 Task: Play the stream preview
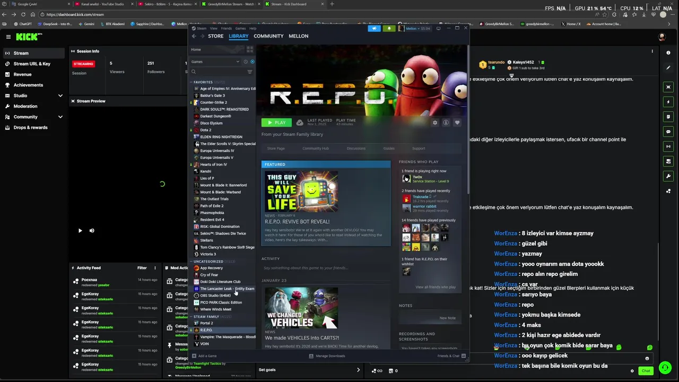pos(80,230)
